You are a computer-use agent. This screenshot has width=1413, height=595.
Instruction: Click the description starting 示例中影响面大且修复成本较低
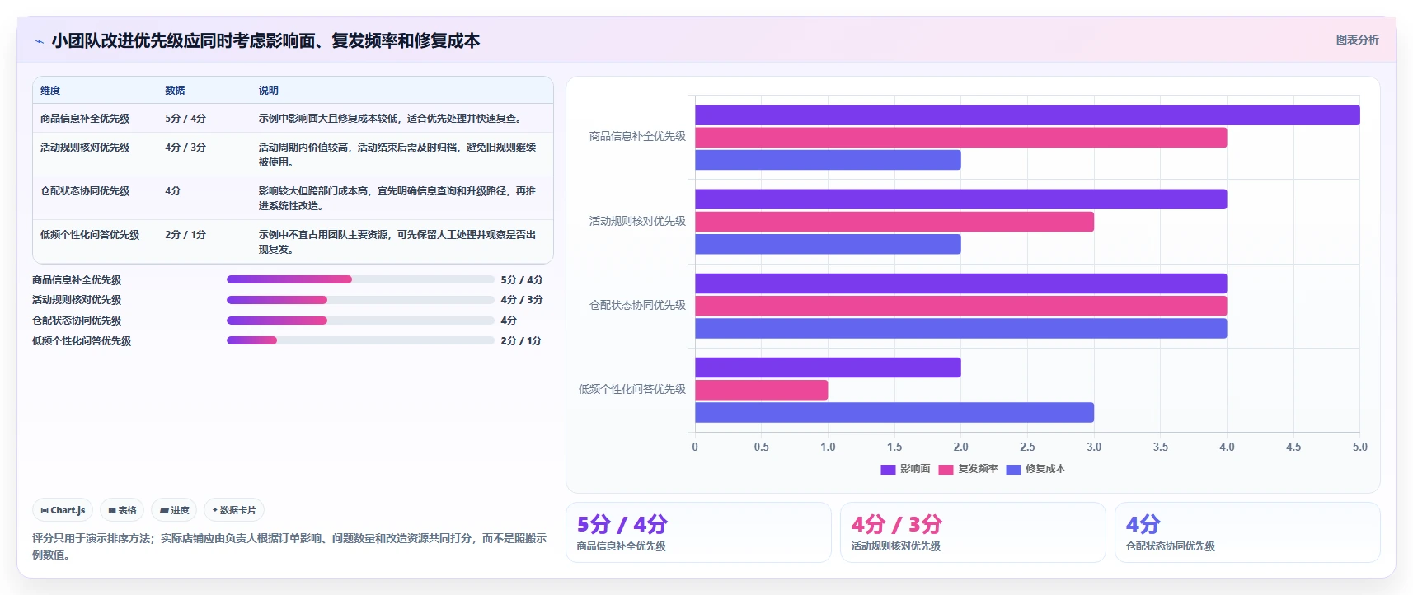(x=392, y=119)
